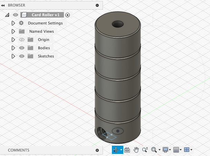Click the Document Settings gear icon
The height and width of the screenshot is (156, 210).
(x=21, y=23)
